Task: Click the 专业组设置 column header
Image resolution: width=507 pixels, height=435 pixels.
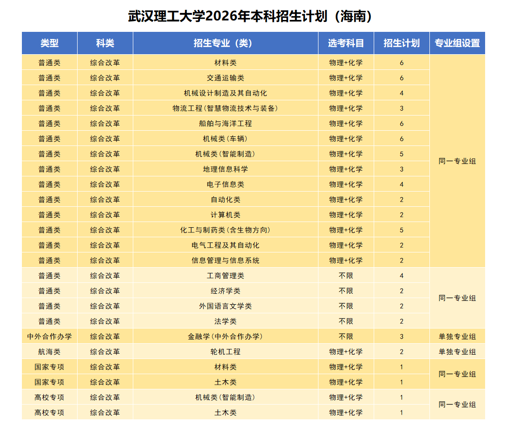Action: [457, 43]
